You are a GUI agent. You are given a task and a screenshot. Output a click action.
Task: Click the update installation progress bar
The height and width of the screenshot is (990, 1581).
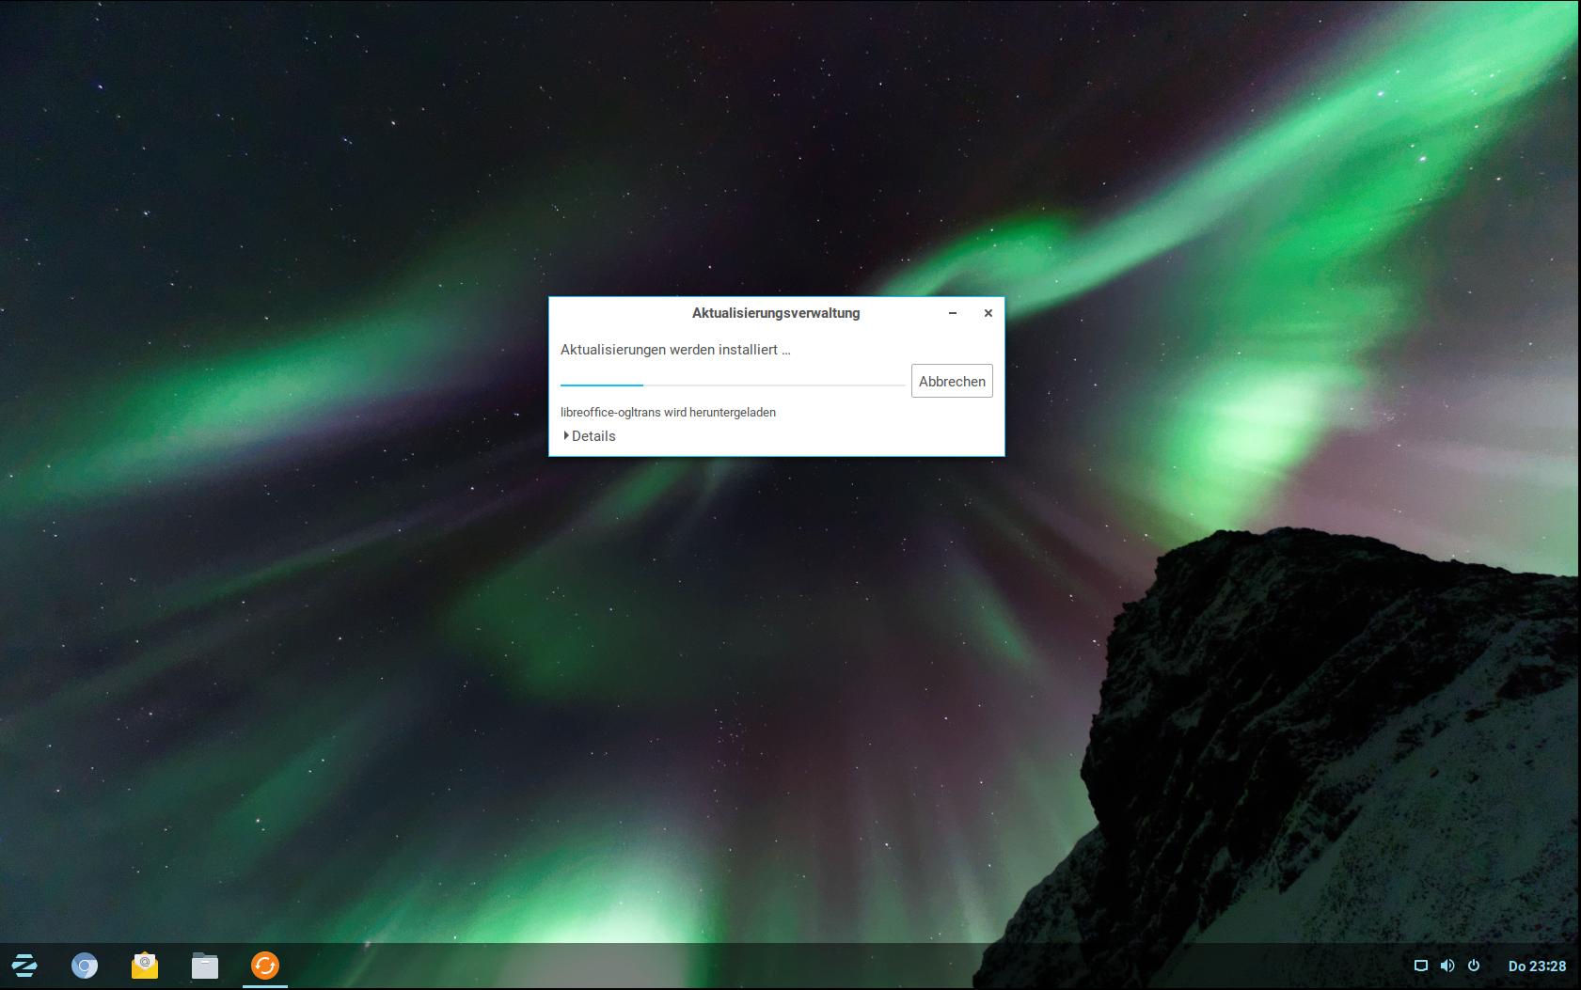tap(732, 385)
